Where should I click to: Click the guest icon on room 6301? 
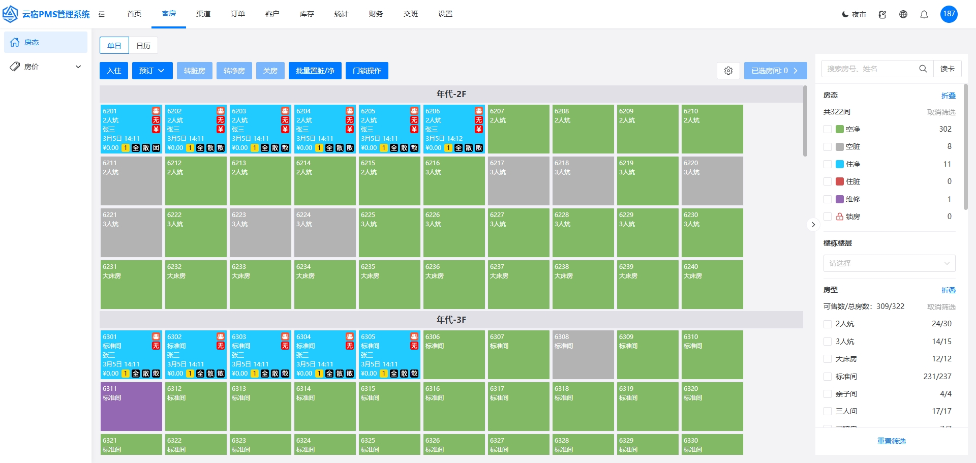point(156,336)
